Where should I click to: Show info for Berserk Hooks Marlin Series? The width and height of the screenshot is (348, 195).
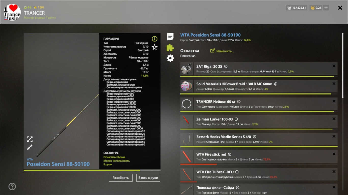[x=255, y=137]
